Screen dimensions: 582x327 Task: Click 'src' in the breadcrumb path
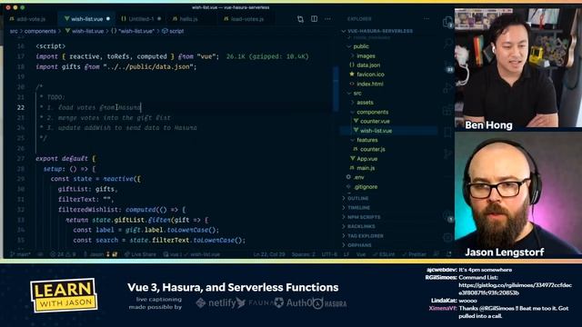[x=14, y=31]
